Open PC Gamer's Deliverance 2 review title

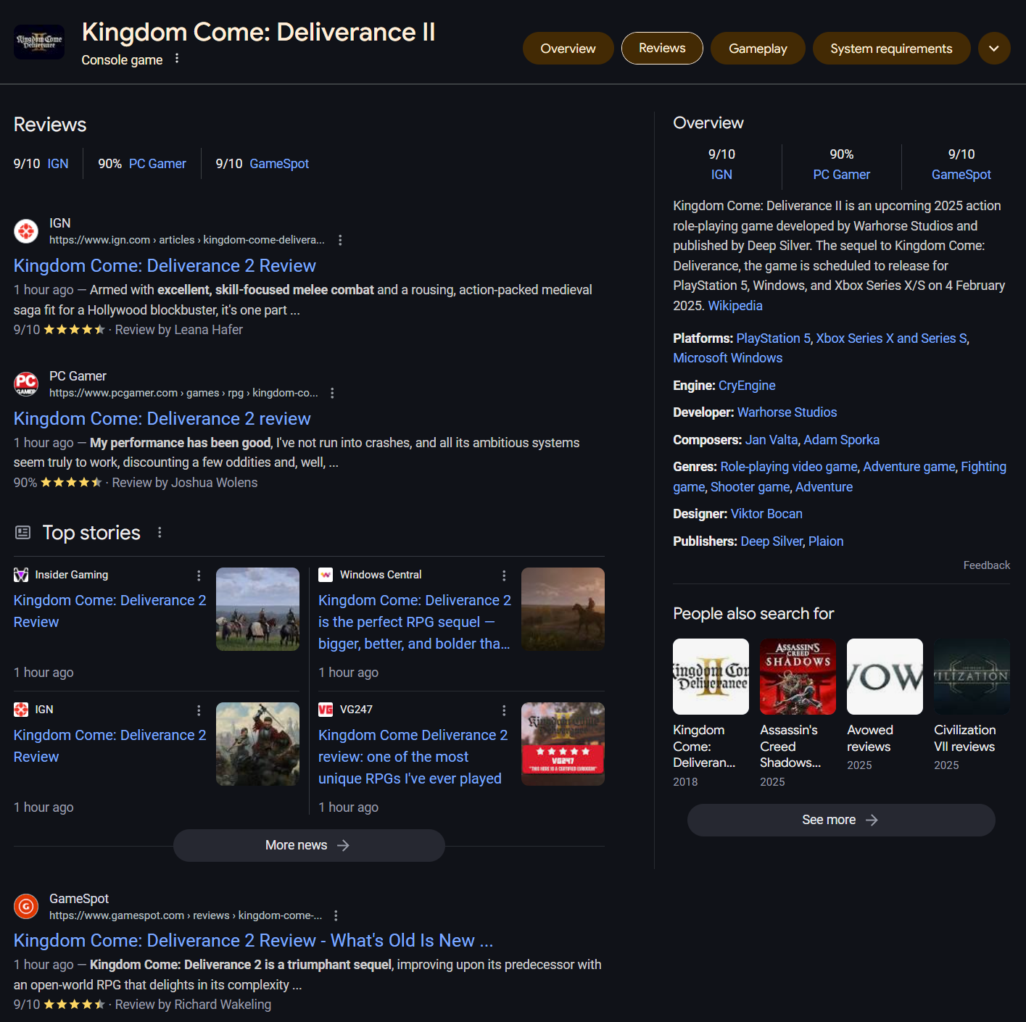click(x=162, y=418)
